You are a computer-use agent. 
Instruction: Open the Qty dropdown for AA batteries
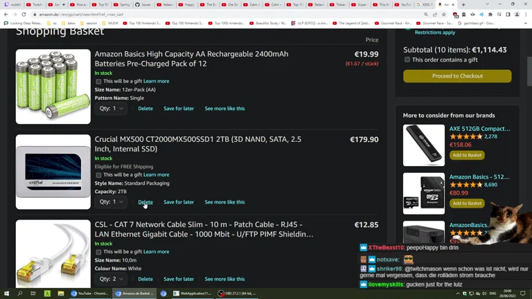click(112, 109)
